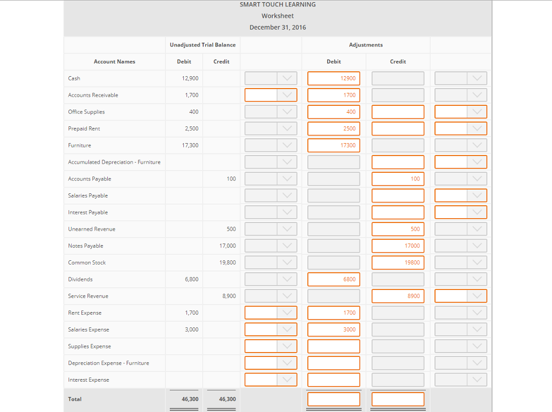Viewport: 552px width, 412px height.
Task: Open the right adjustment dropdown for Service Revenue
Action: point(461,296)
